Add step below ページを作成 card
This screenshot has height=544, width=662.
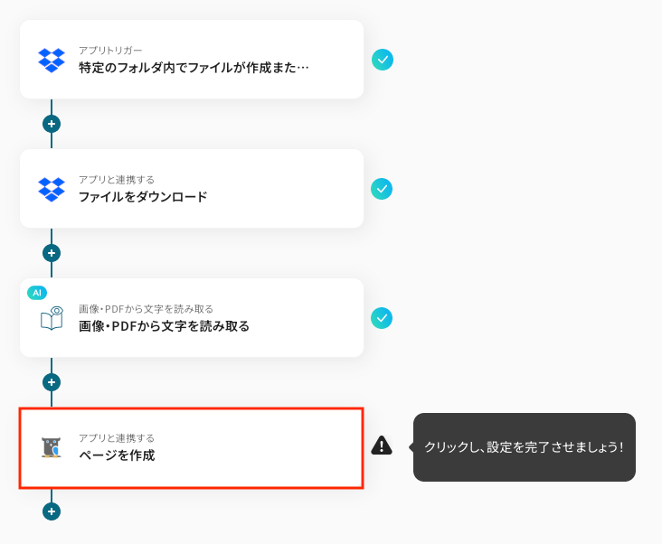tap(52, 511)
